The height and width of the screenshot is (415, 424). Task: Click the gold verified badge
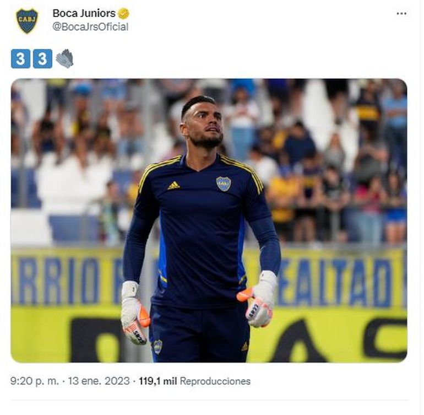[x=123, y=14]
